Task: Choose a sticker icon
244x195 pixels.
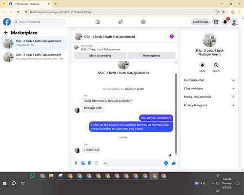Action: [x=90, y=163]
